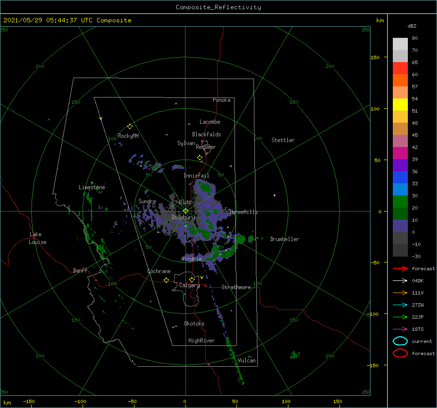
Task: Select the magenta 18TS arrow legend entry
Action: click(x=400, y=329)
